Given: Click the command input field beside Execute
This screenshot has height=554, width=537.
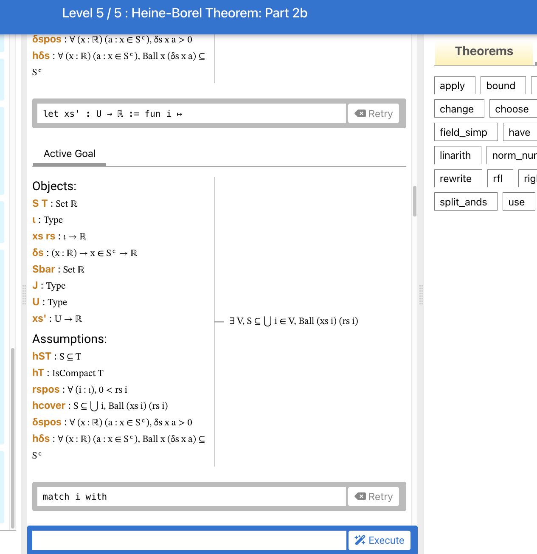Looking at the screenshot, I should click(x=189, y=540).
